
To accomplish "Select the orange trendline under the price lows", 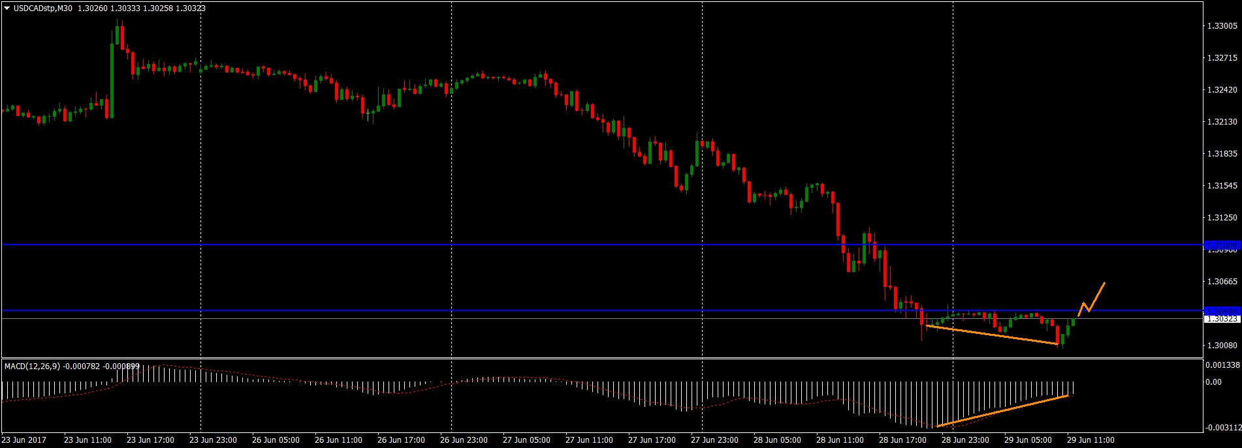I will 993,335.
